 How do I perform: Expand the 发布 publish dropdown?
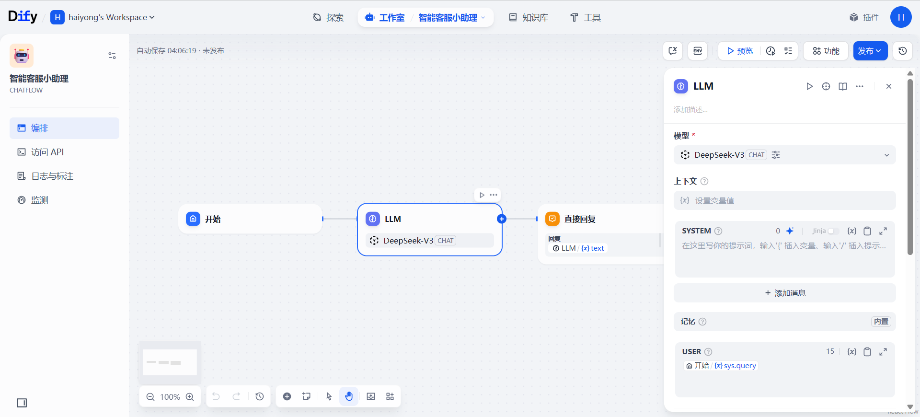click(870, 51)
